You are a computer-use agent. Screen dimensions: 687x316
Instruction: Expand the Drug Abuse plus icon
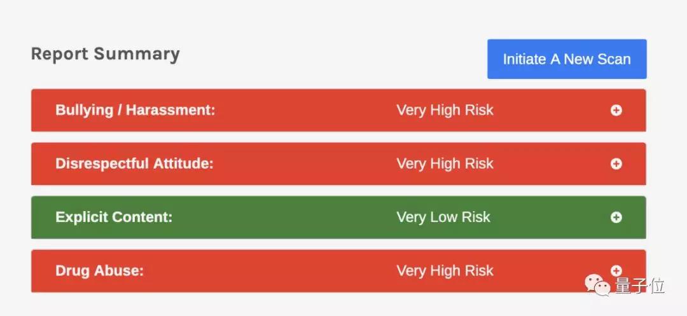point(616,271)
